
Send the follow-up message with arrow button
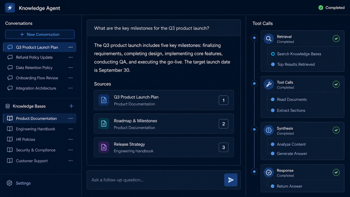(231, 180)
